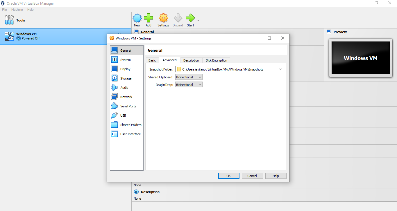
Task: Close the Windows VM Settings dialog
Action: (x=283, y=38)
